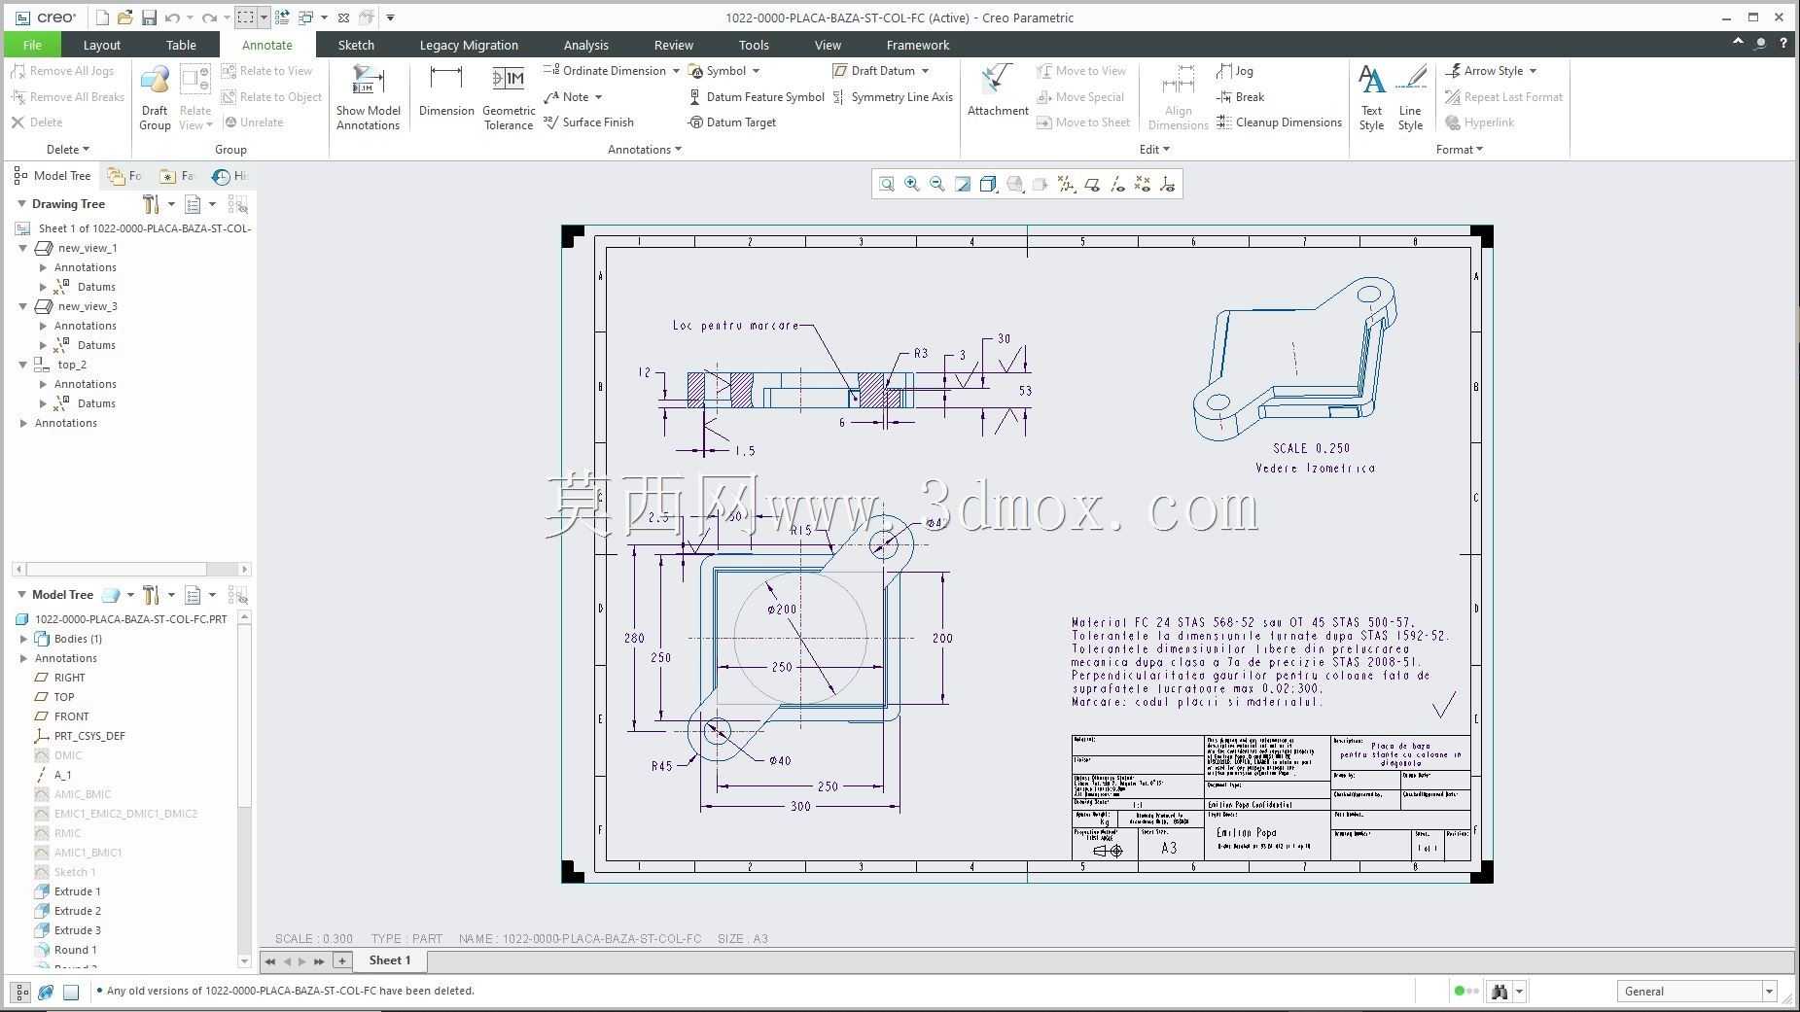Select the Dimension tool
Screen dimensions: 1800x1012
pyautogui.click(x=446, y=91)
